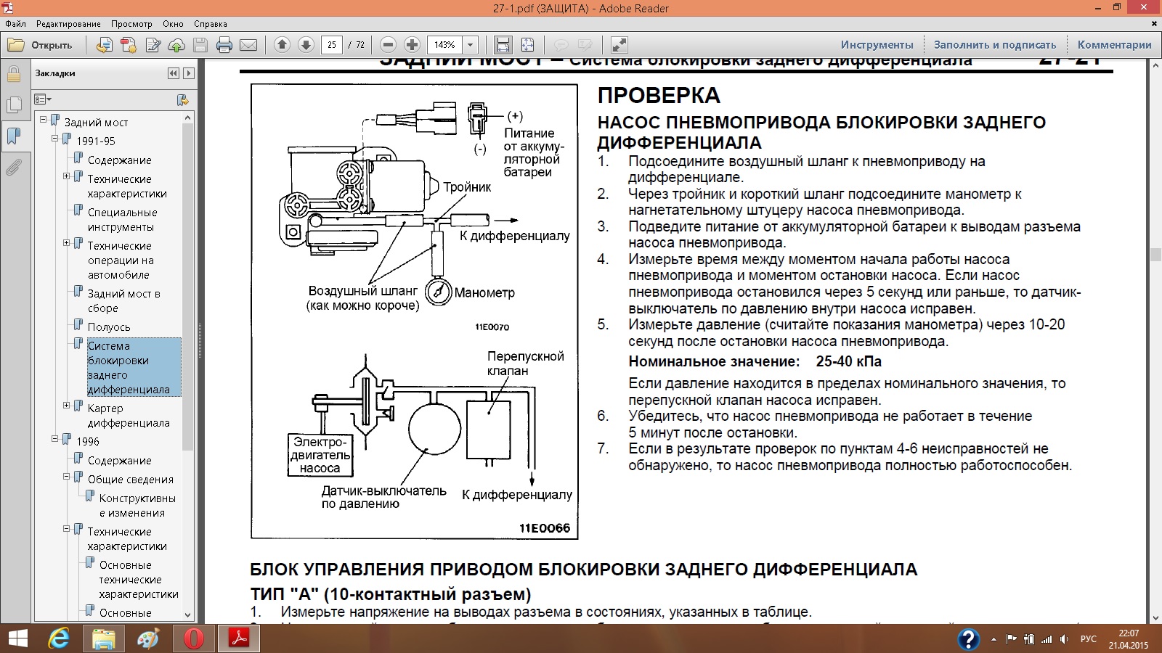Toggle the Bookmarks panel button in sidebar
Screen dimensions: 1162x653
click(13, 136)
